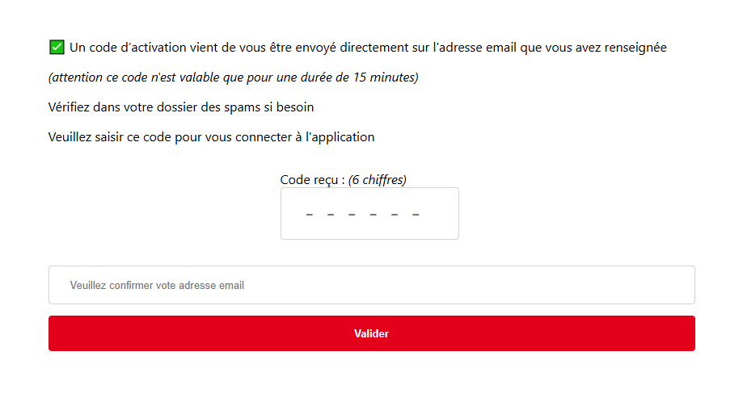Click the "Un code d'activation" message start
The image size is (743, 406).
(x=121, y=48)
